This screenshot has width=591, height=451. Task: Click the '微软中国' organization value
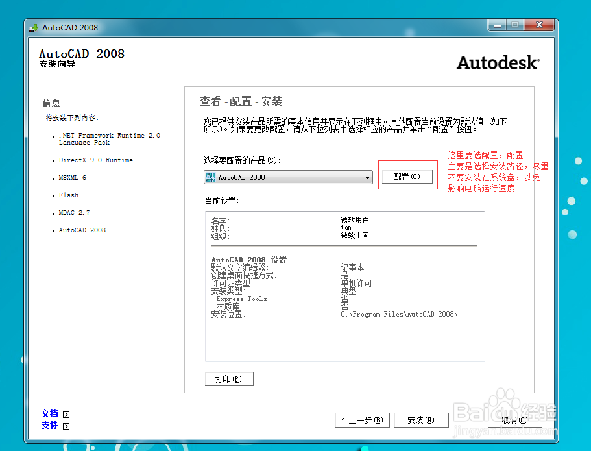[355, 236]
